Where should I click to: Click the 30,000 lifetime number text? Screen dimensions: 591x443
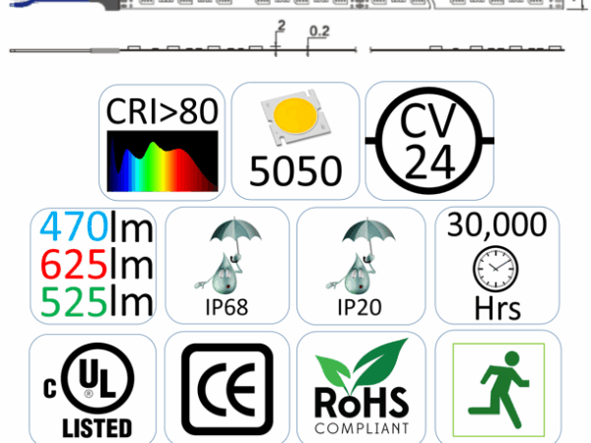(496, 224)
